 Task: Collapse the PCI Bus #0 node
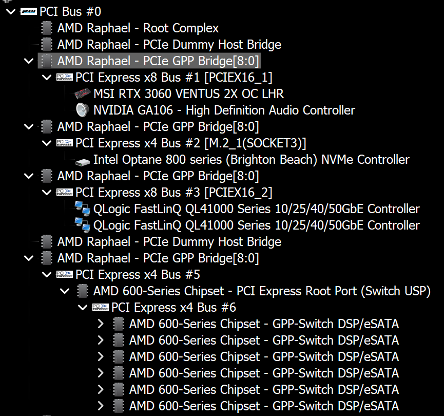click(x=10, y=11)
